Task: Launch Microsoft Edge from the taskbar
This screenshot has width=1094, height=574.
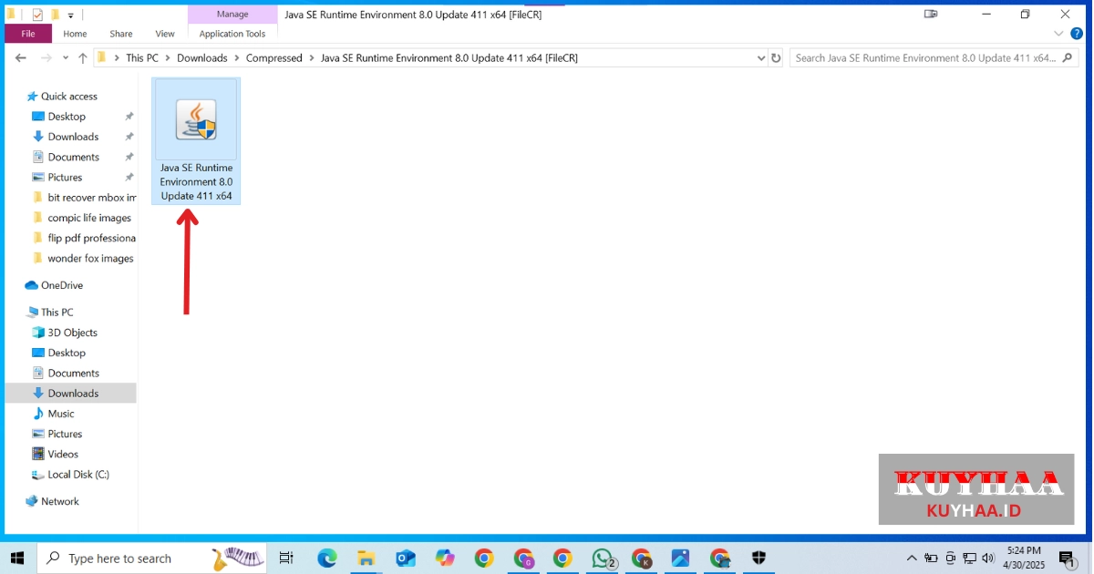Action: click(x=327, y=559)
